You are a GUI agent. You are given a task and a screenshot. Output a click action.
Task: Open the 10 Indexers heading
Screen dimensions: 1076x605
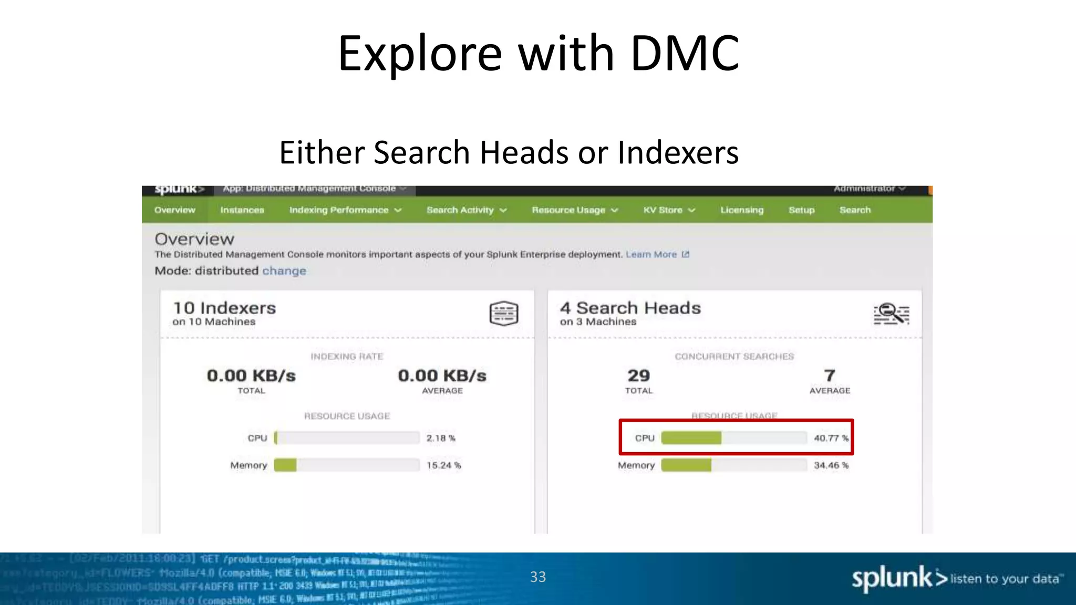[224, 308]
